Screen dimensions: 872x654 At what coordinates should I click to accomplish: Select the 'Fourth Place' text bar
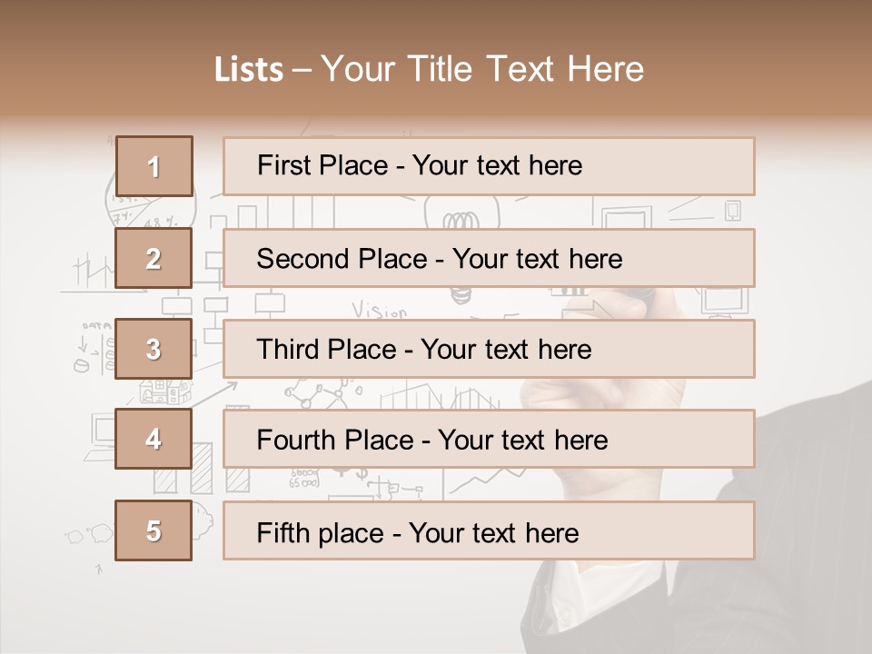[489, 440]
